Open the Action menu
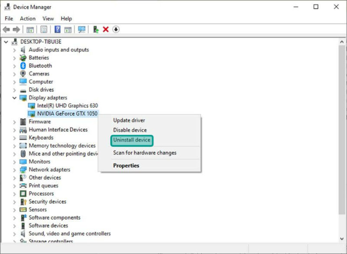 coord(28,19)
